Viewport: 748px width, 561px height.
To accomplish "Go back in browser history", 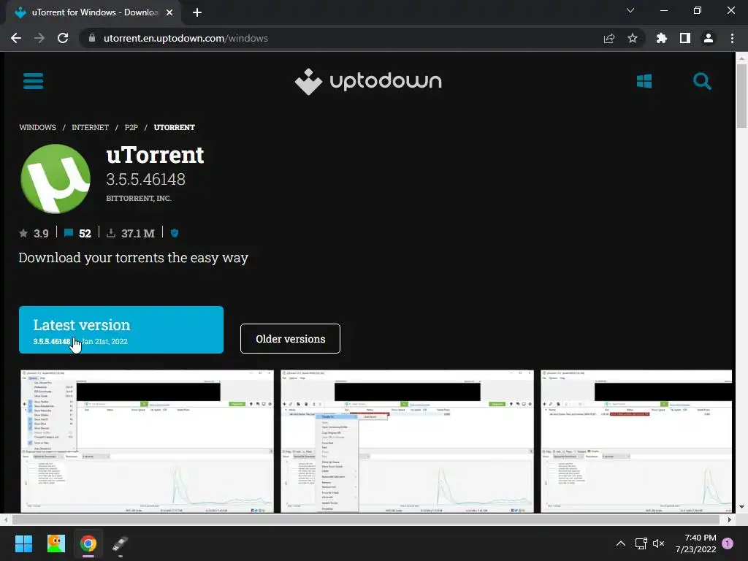I will pos(16,38).
